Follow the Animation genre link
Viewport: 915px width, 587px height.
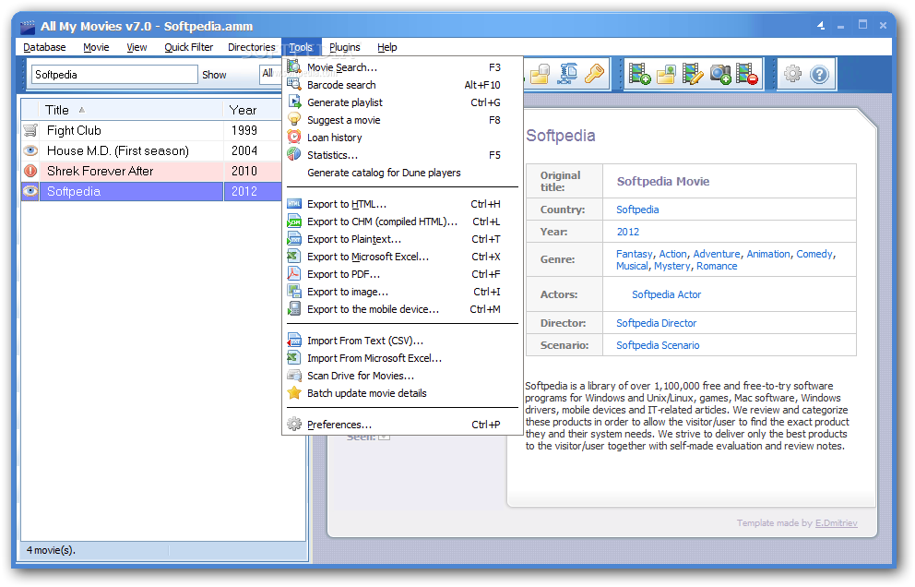tap(768, 254)
